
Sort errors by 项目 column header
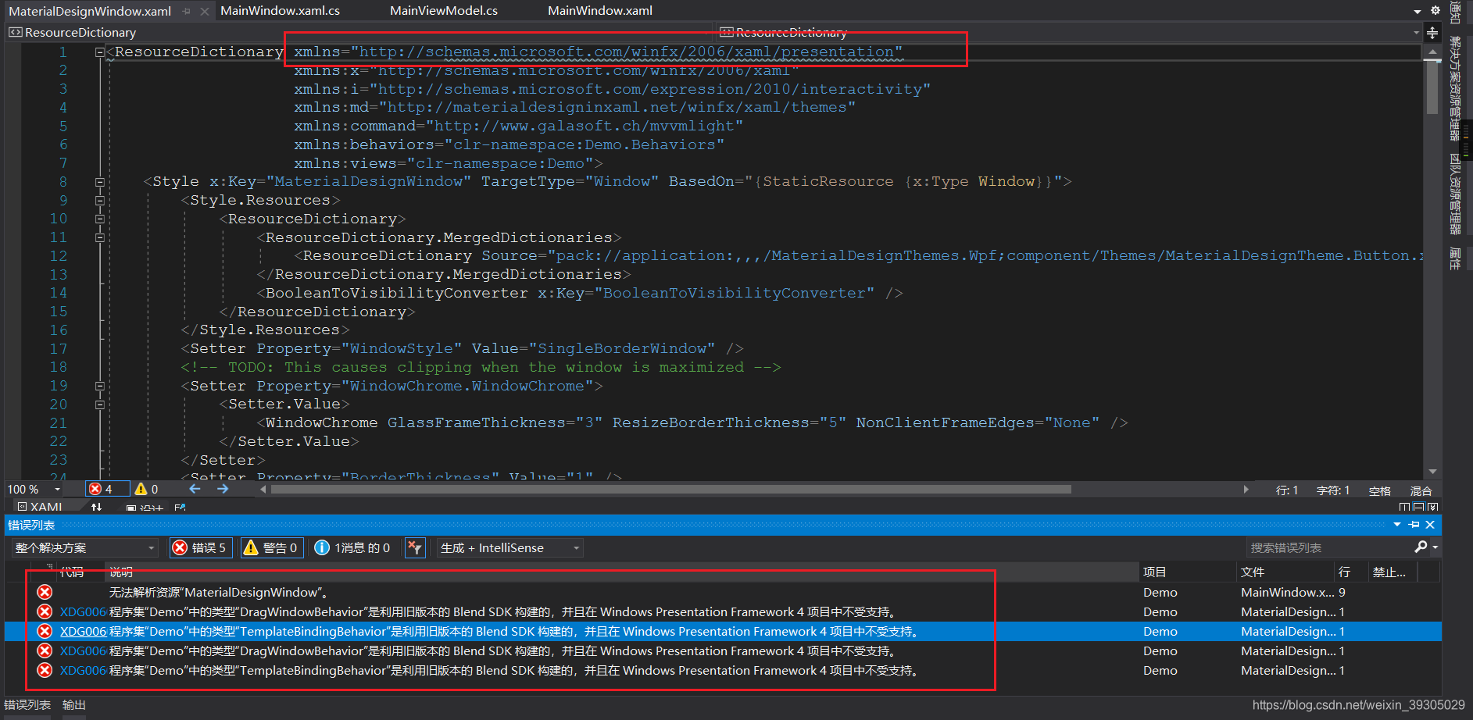pyautogui.click(x=1188, y=572)
